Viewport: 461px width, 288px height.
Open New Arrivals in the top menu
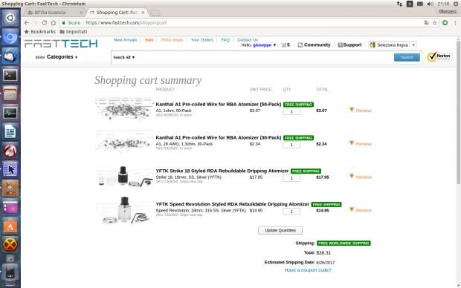[x=125, y=39]
